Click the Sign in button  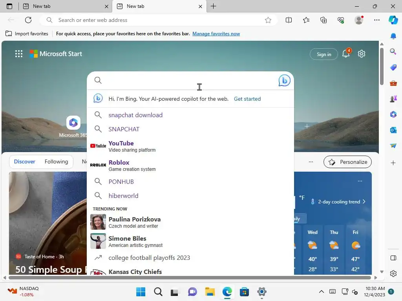coord(324,54)
